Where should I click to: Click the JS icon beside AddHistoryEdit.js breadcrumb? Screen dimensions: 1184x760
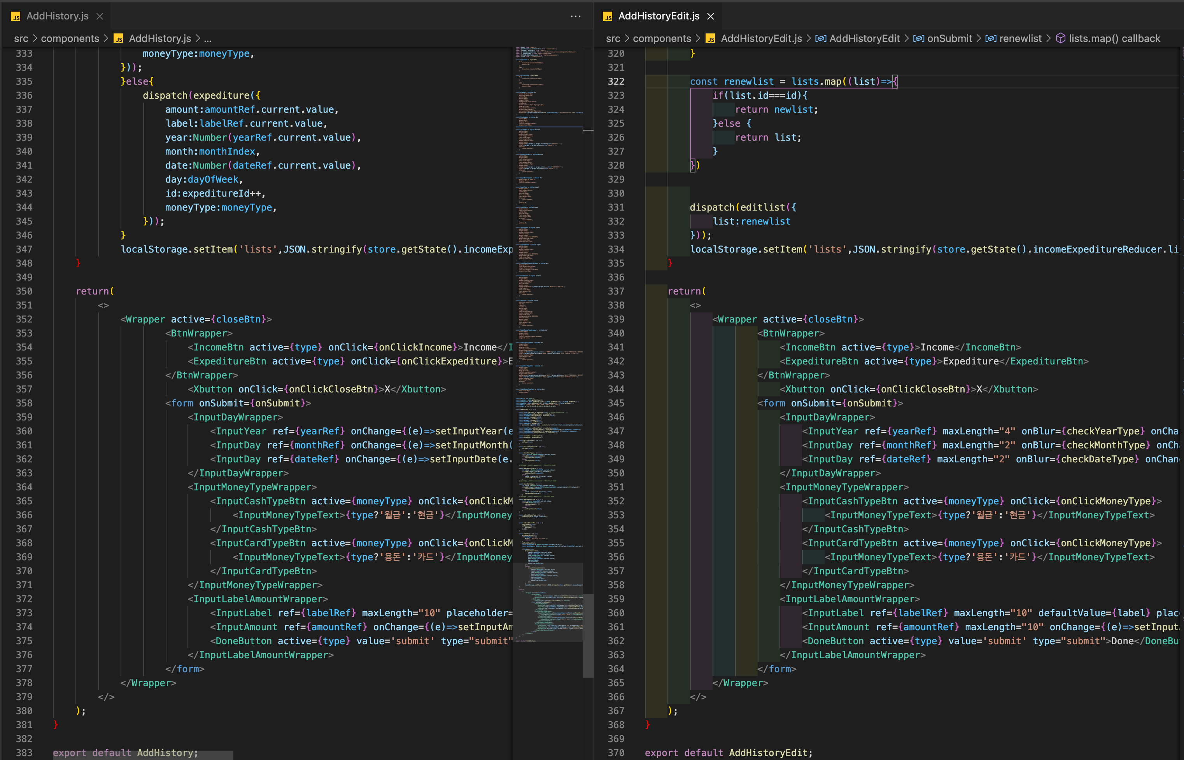(710, 38)
